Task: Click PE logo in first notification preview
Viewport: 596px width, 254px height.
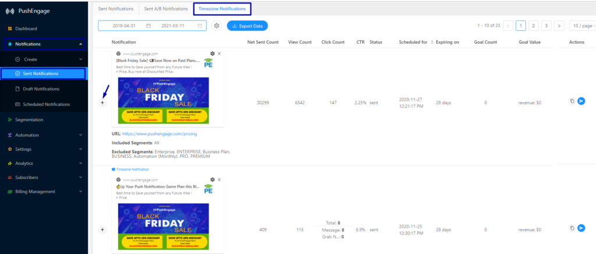Action: (208, 63)
